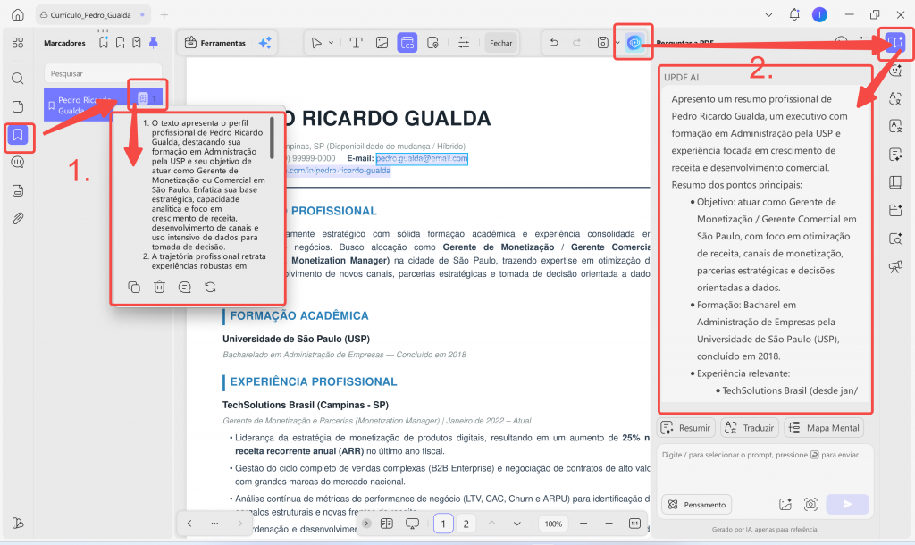Screen dimensions: 915x545
Task: Click the AI bookmark generate icon beside Marcadores
Action: (104, 42)
